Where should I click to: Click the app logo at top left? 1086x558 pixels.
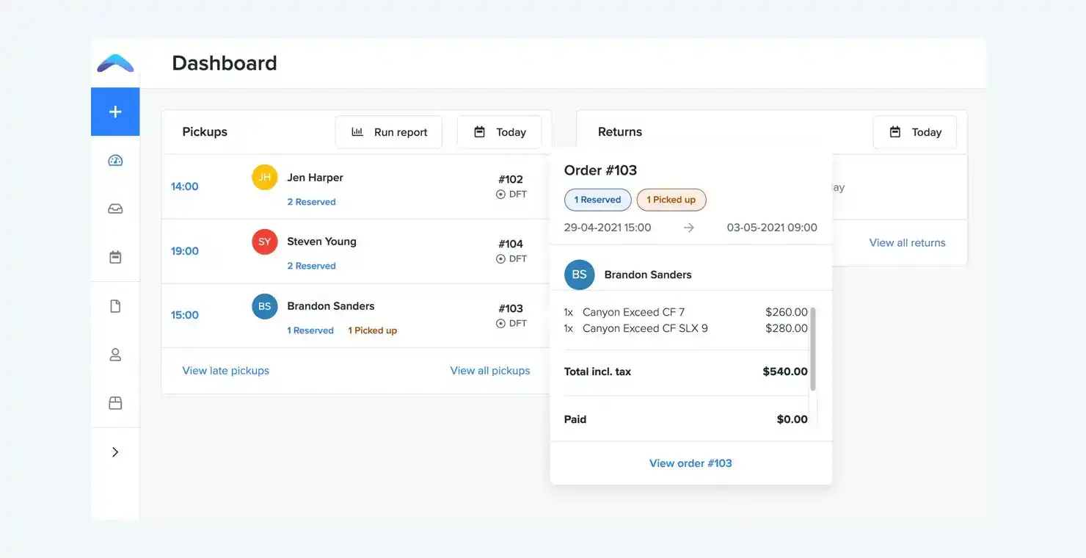[115, 64]
